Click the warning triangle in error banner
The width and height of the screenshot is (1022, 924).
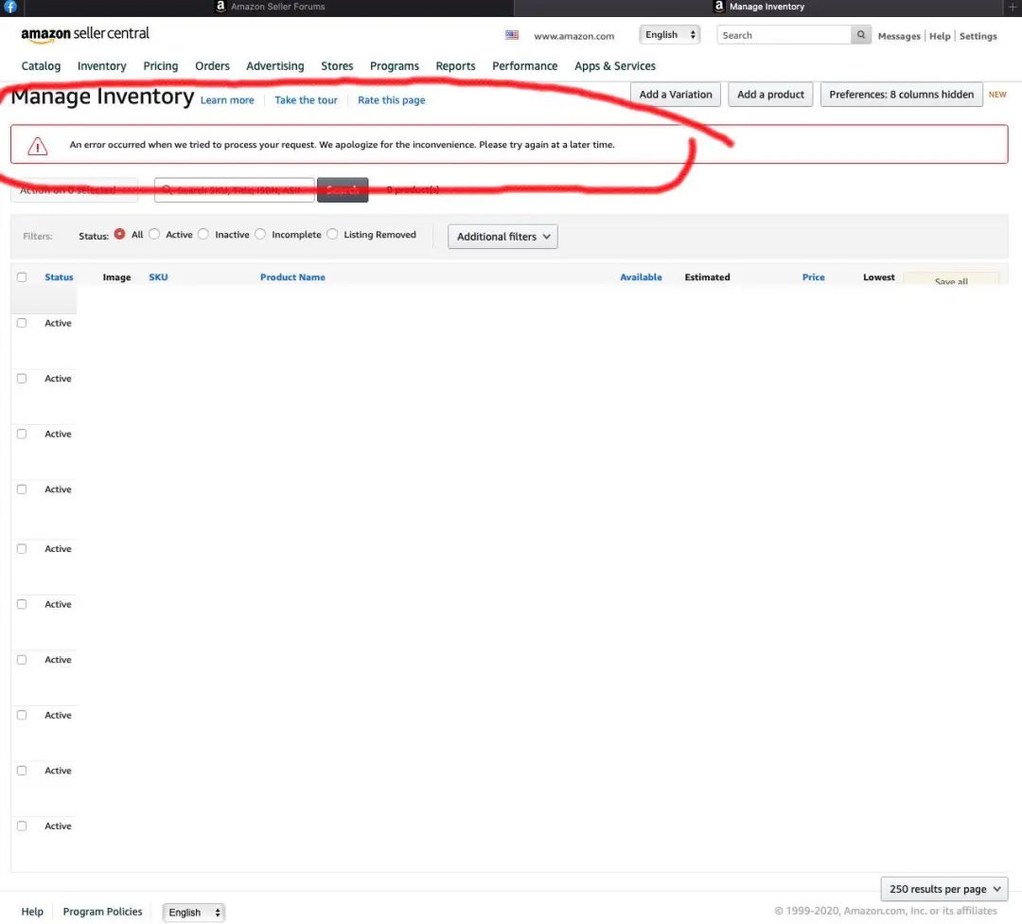[38, 146]
